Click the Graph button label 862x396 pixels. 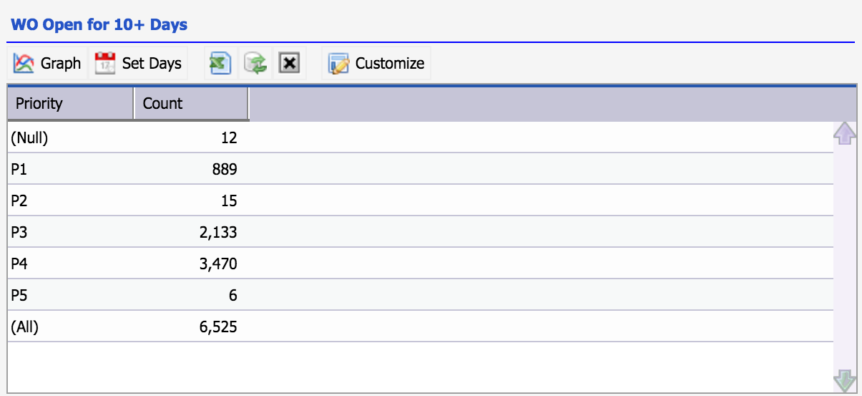tap(61, 63)
